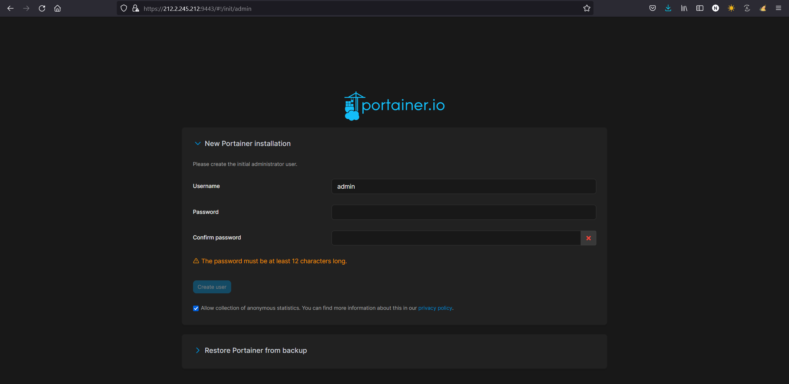Save page to Pocket
This screenshot has height=384, width=789.
point(653,8)
